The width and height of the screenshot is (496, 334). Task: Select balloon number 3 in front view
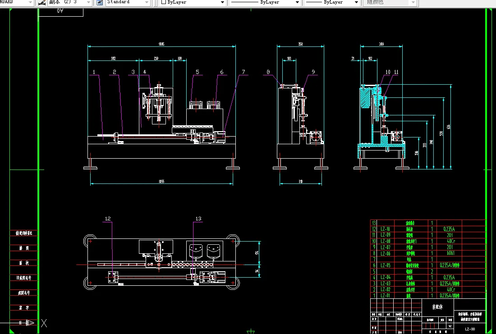pos(133,72)
